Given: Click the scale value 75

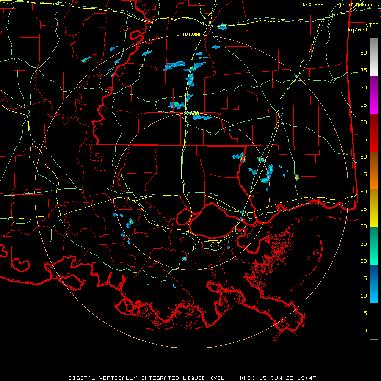Looking at the screenshot, I should coord(364,70).
